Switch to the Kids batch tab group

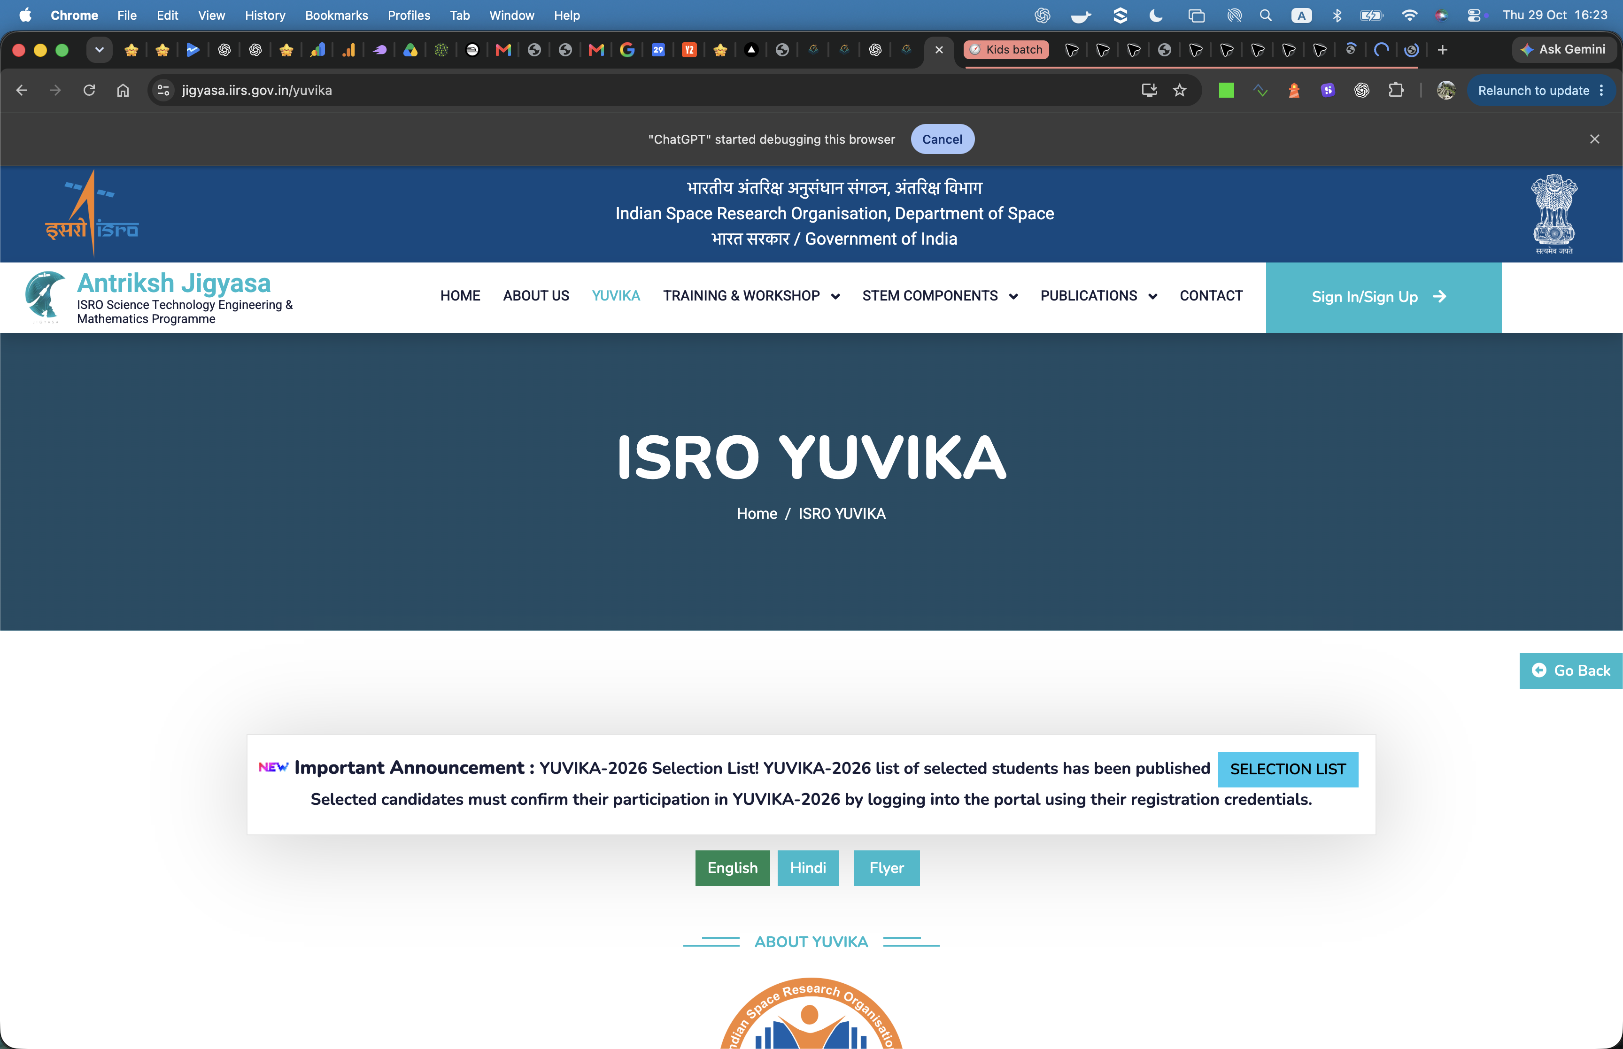(x=1007, y=50)
